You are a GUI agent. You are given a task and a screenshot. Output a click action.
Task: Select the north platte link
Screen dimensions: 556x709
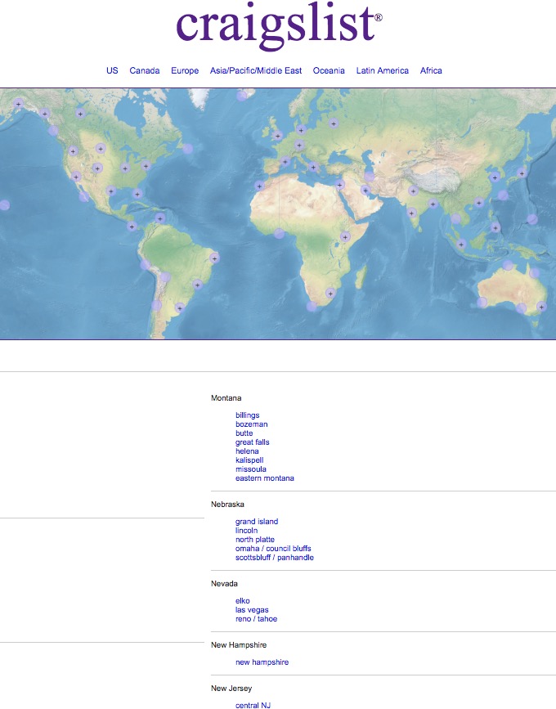(x=255, y=540)
